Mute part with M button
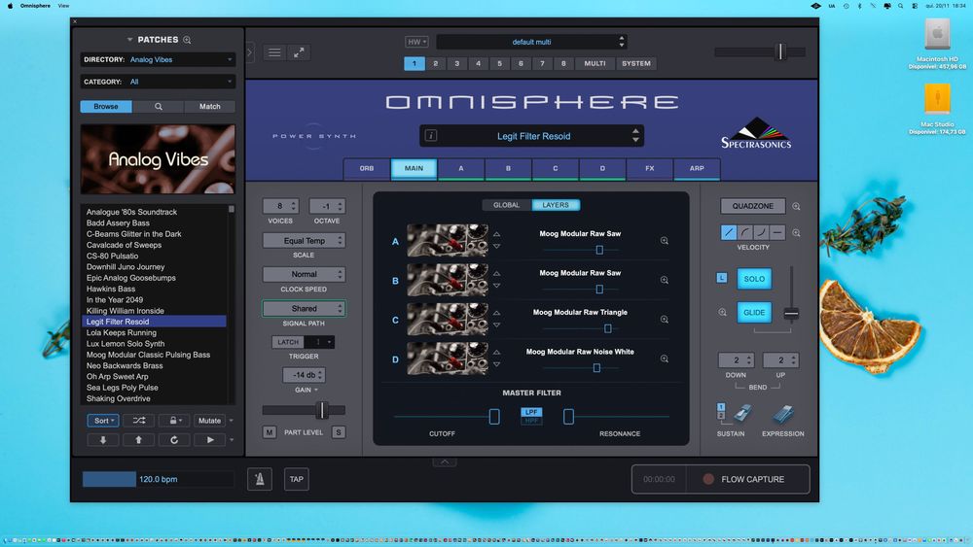Screen dimensions: 973x547 click(269, 432)
